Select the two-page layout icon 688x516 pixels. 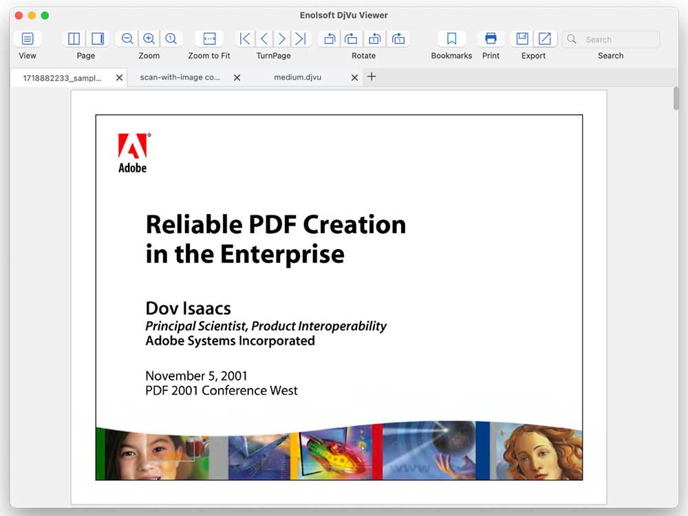pos(74,39)
